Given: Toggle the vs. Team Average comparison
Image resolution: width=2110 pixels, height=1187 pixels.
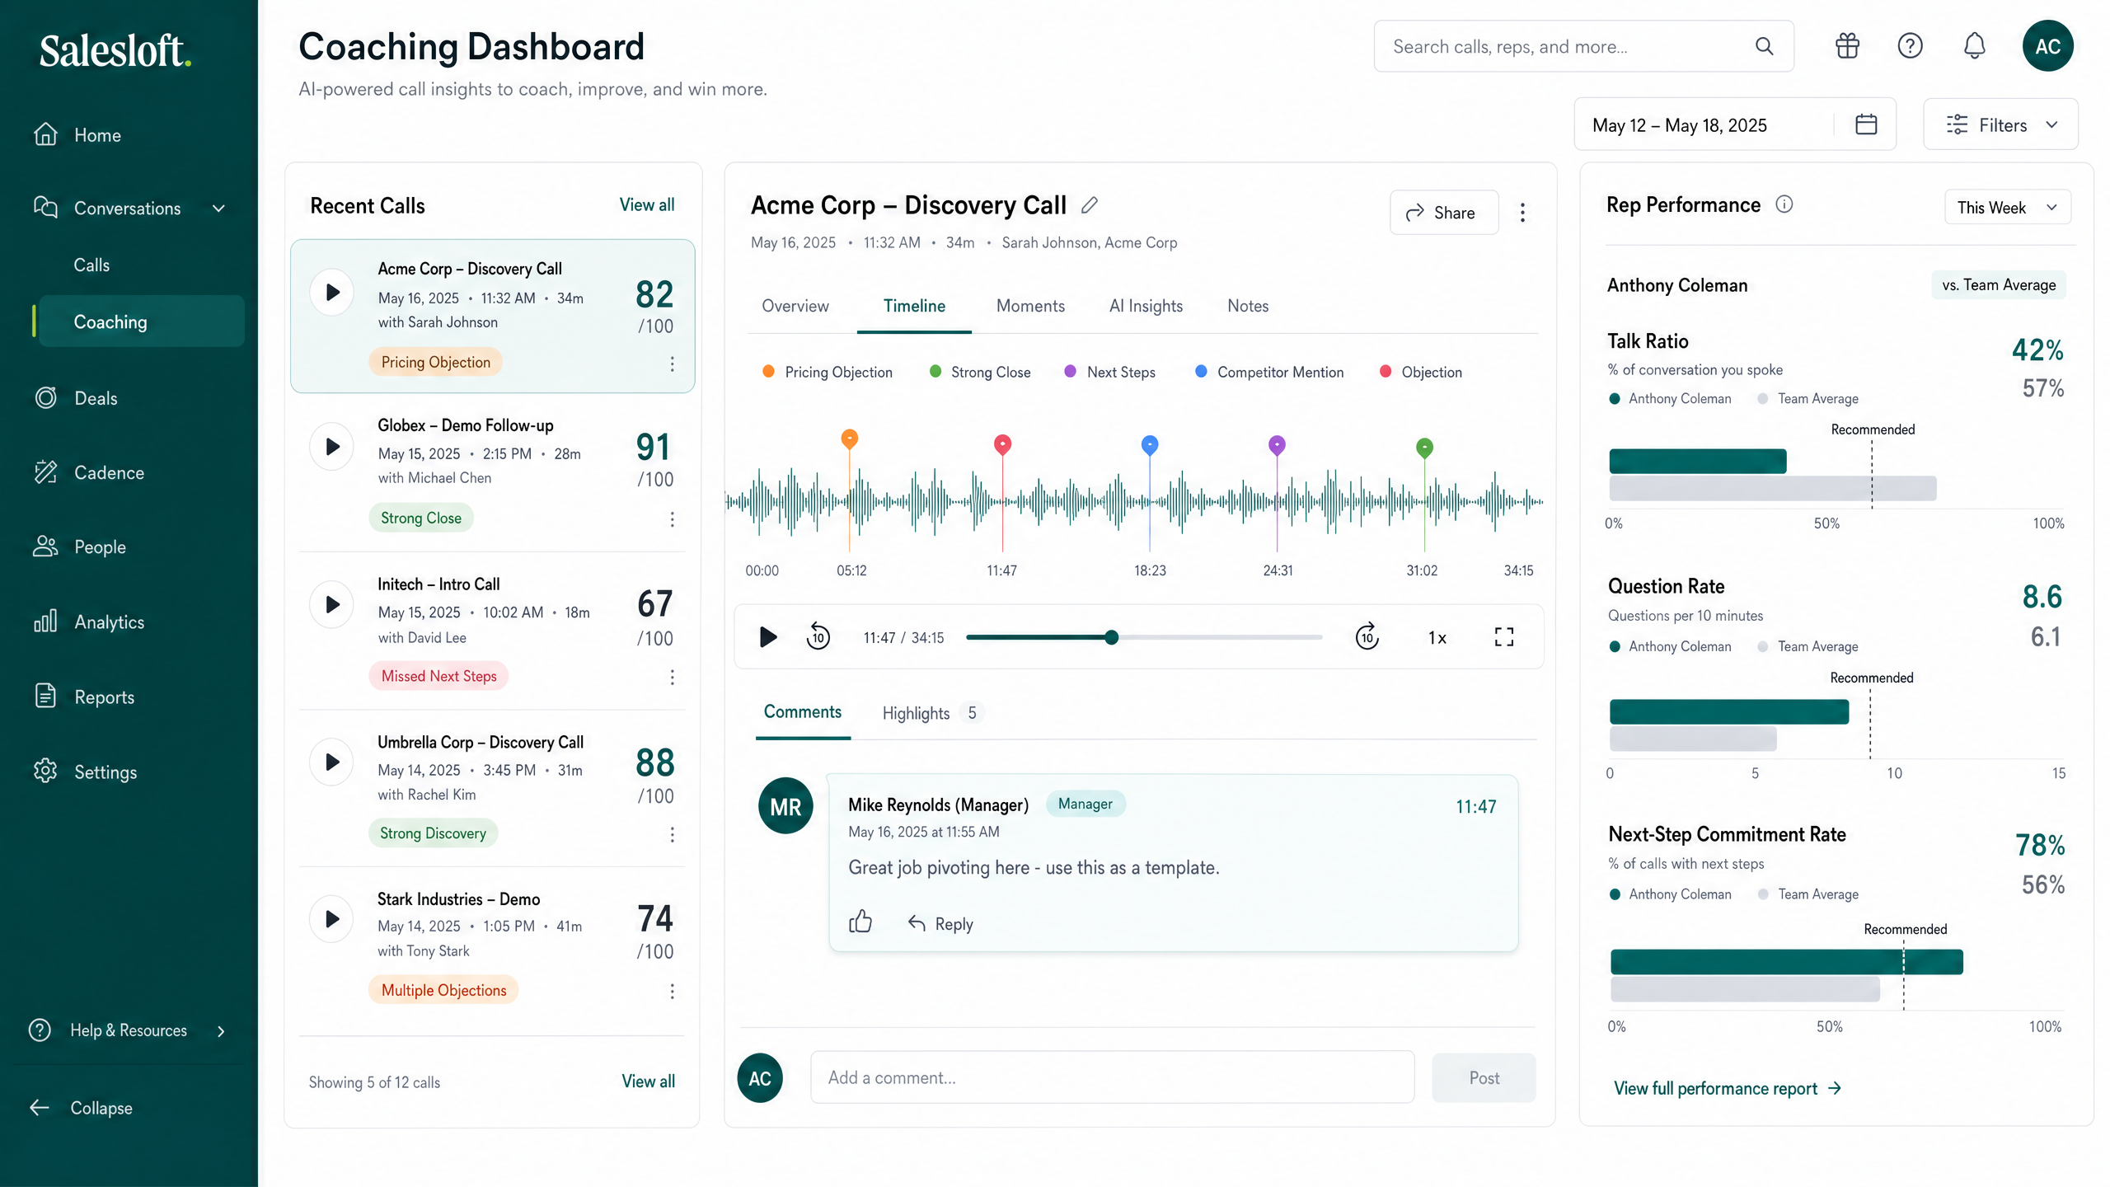Looking at the screenshot, I should 1998,285.
